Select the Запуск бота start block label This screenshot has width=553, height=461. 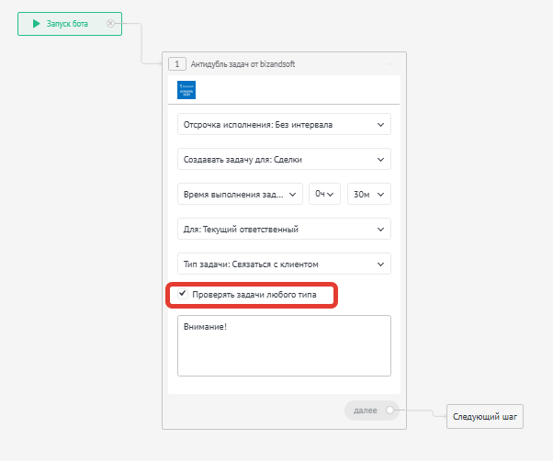(67, 24)
